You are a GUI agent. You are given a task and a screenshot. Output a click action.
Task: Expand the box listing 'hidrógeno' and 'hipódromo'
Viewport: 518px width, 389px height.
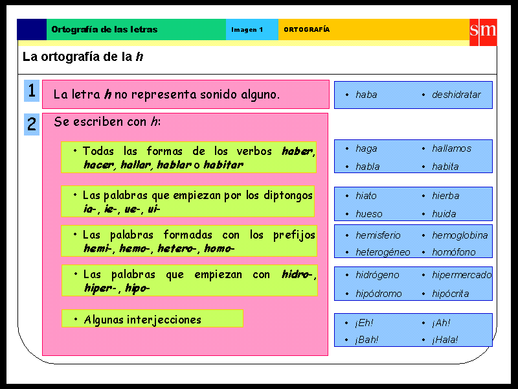click(413, 283)
